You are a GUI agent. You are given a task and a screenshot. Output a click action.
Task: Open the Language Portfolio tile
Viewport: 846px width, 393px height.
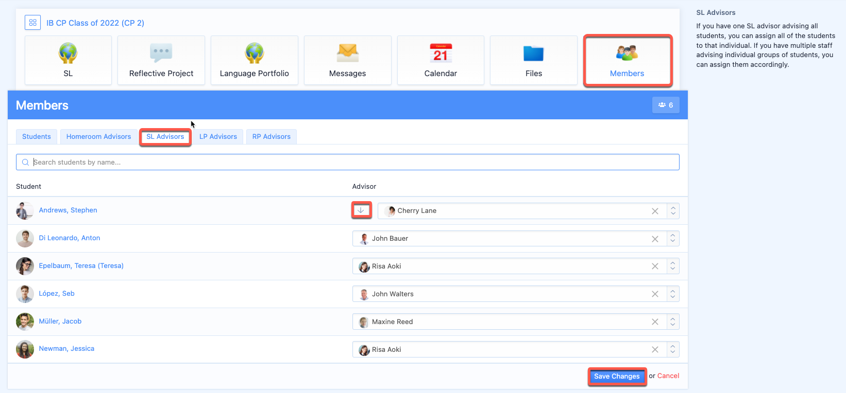tap(255, 60)
